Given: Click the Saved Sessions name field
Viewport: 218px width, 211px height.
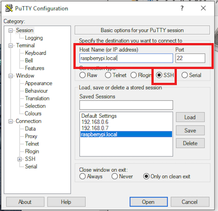Looking at the screenshot, I should click(126, 105).
